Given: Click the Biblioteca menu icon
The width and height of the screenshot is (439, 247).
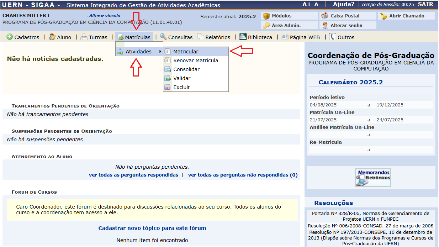Looking at the screenshot, I should (x=243, y=37).
